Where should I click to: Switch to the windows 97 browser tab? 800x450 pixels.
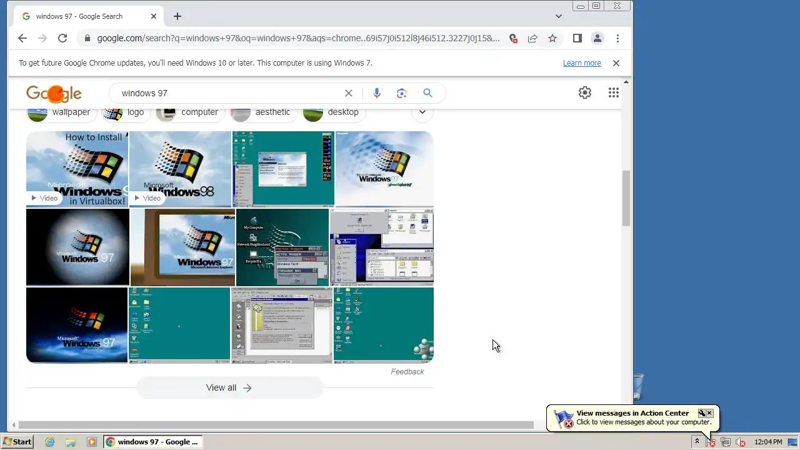tap(87, 16)
